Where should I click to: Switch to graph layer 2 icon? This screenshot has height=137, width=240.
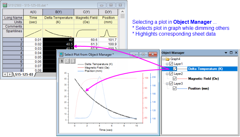67,61
